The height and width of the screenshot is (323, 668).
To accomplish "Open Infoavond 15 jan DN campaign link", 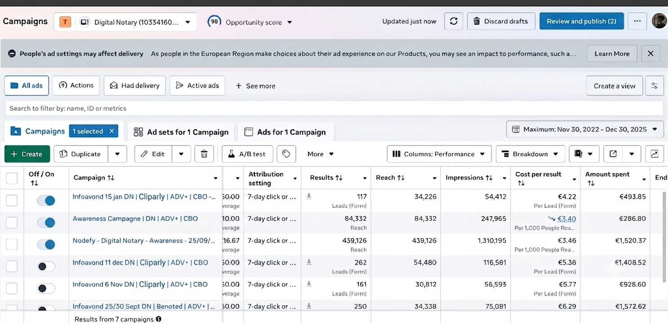I will (145, 196).
